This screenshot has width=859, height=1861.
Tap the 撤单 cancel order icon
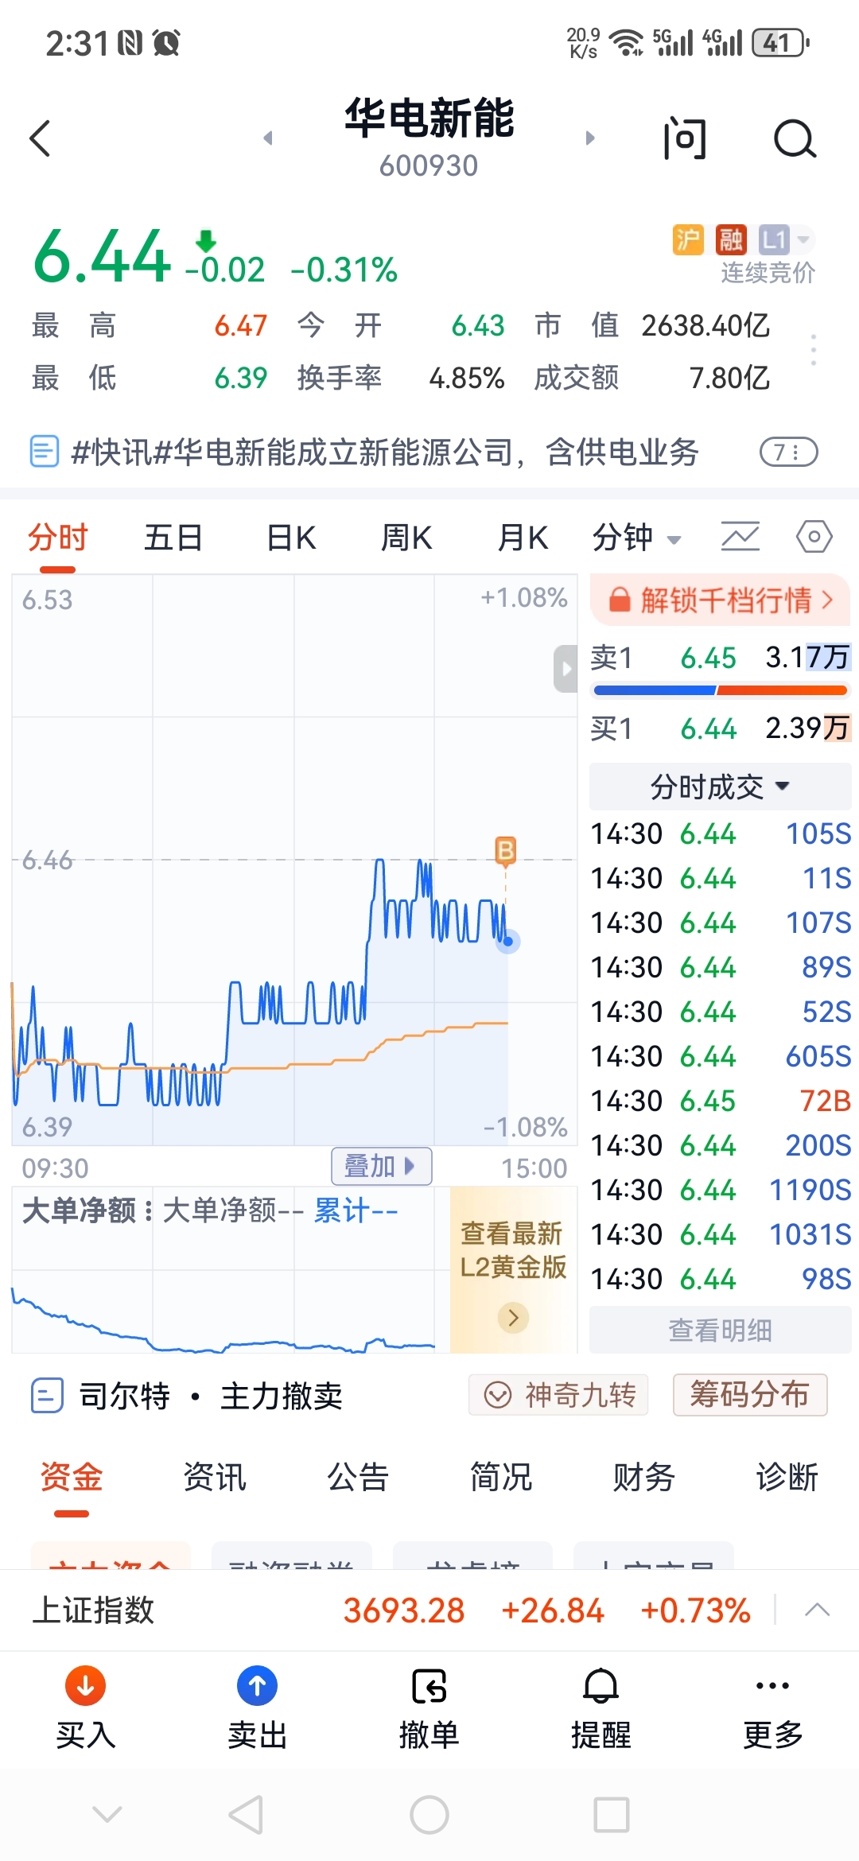[429, 1685]
